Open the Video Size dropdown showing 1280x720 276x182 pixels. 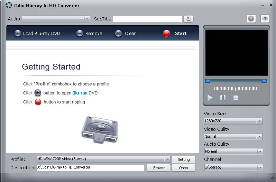(x=233, y=121)
